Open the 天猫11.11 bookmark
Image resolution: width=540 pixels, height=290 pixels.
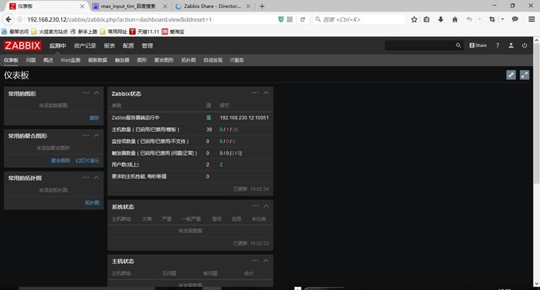144,32
